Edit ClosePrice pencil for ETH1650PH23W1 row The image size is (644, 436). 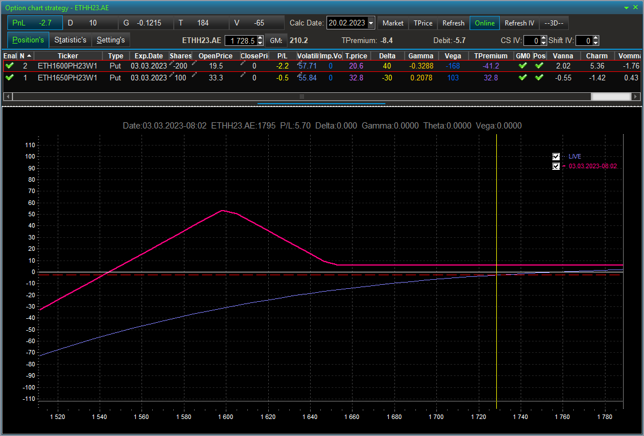point(243,74)
